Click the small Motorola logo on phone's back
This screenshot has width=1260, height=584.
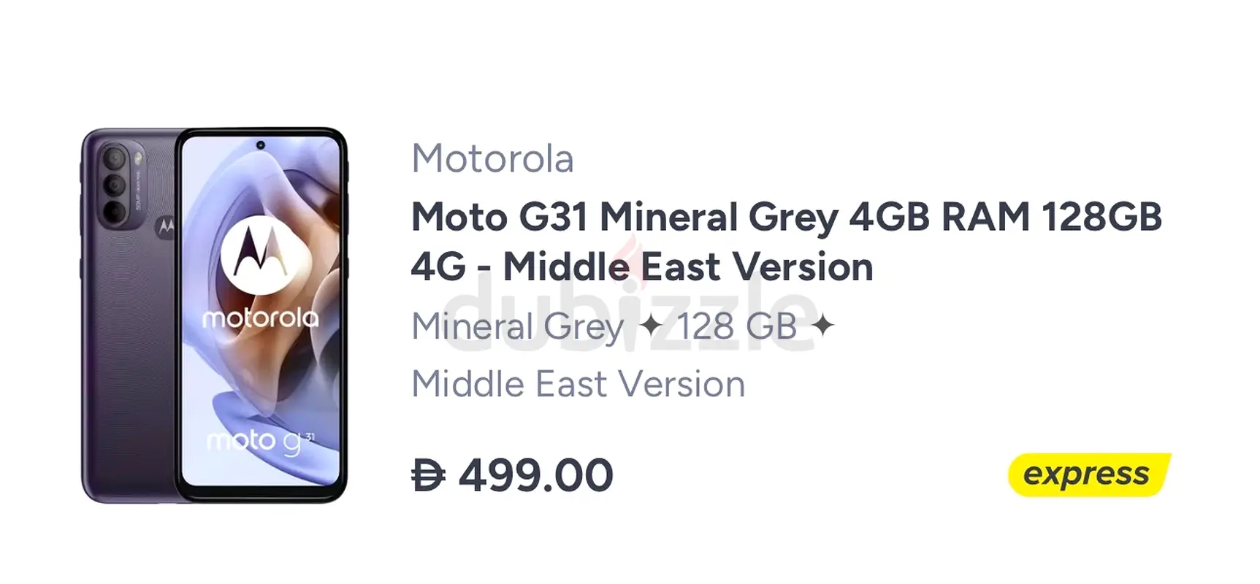pos(167,228)
